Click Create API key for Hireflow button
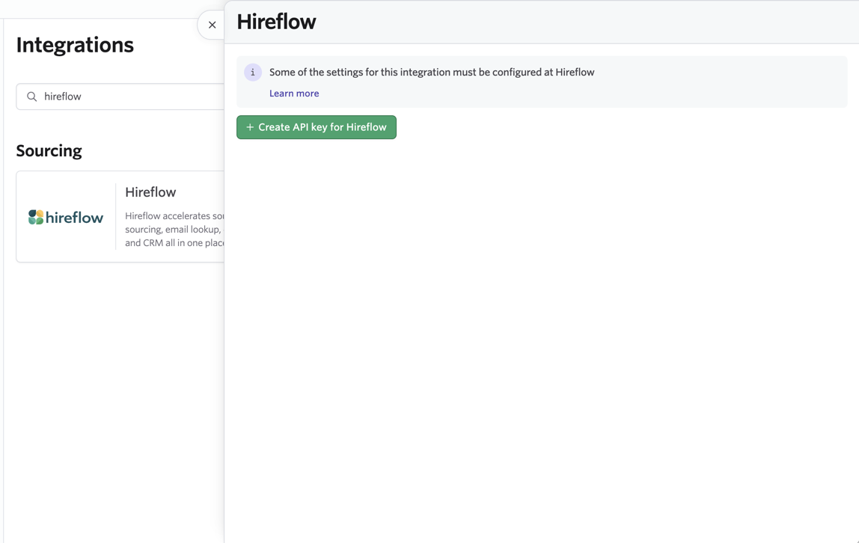 point(316,127)
